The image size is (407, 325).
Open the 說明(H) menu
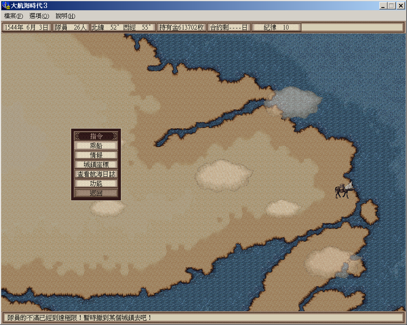tap(65, 16)
